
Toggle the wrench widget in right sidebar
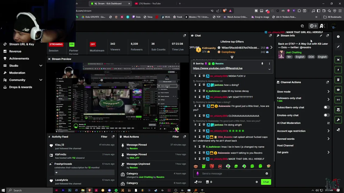338,120
